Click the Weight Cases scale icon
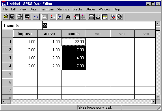Viewport: 162px width, 111px height. point(98,17)
